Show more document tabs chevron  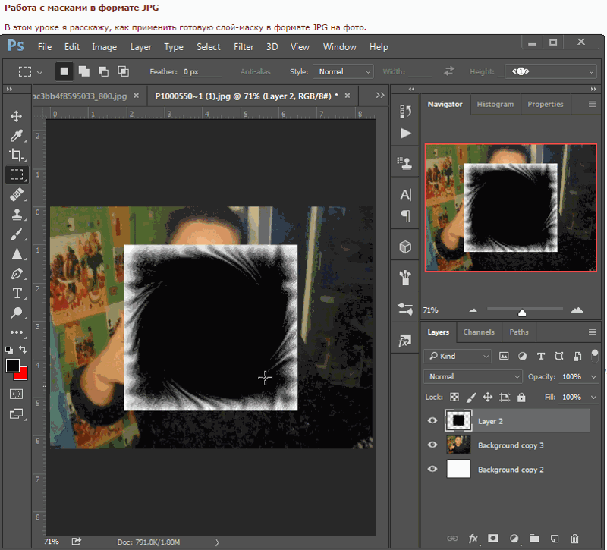point(380,96)
